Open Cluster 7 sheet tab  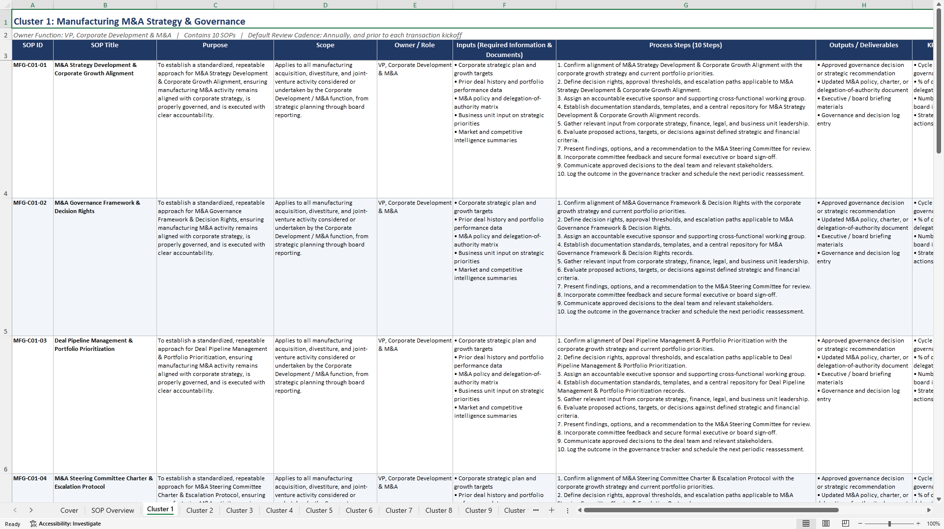399,510
